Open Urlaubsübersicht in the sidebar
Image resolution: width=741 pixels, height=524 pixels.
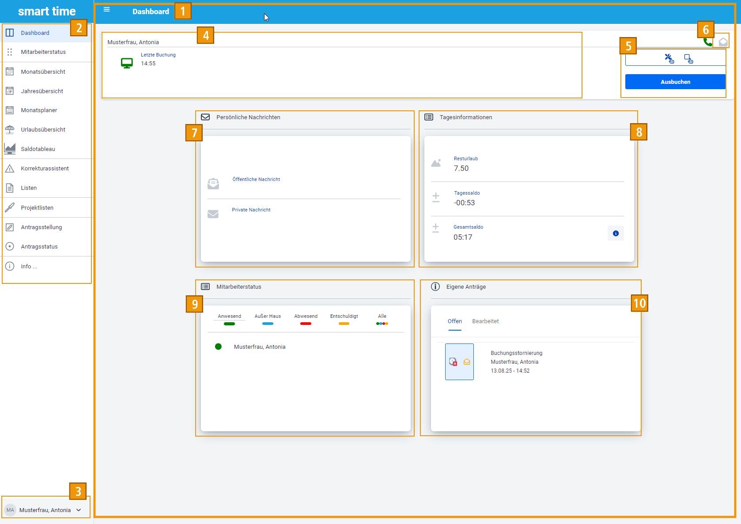[x=43, y=130]
